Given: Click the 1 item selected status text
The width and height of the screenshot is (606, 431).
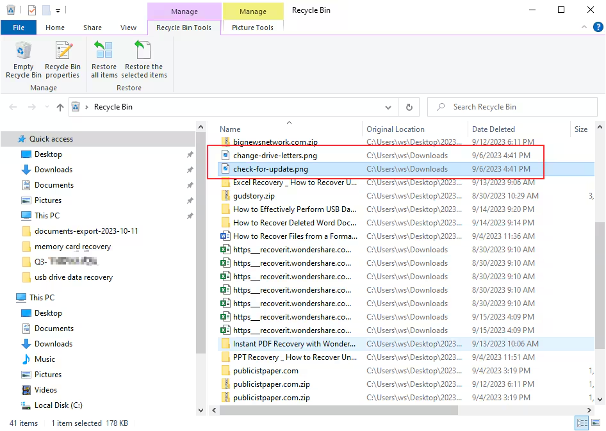Looking at the screenshot, I should click(76, 423).
